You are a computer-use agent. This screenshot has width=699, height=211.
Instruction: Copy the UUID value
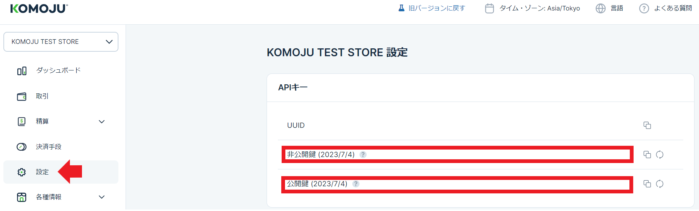click(x=647, y=125)
